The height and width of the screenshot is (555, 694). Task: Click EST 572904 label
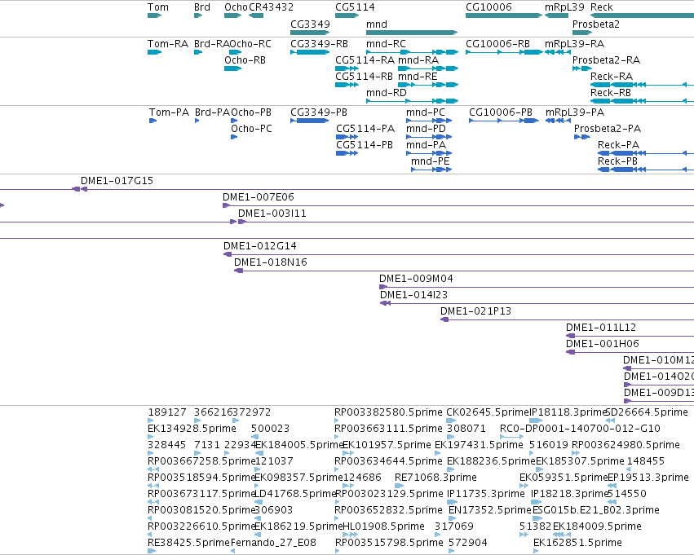tap(468, 543)
